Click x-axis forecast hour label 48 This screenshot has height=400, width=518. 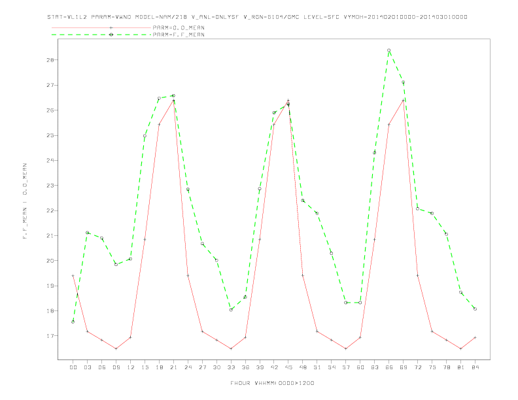(303, 367)
